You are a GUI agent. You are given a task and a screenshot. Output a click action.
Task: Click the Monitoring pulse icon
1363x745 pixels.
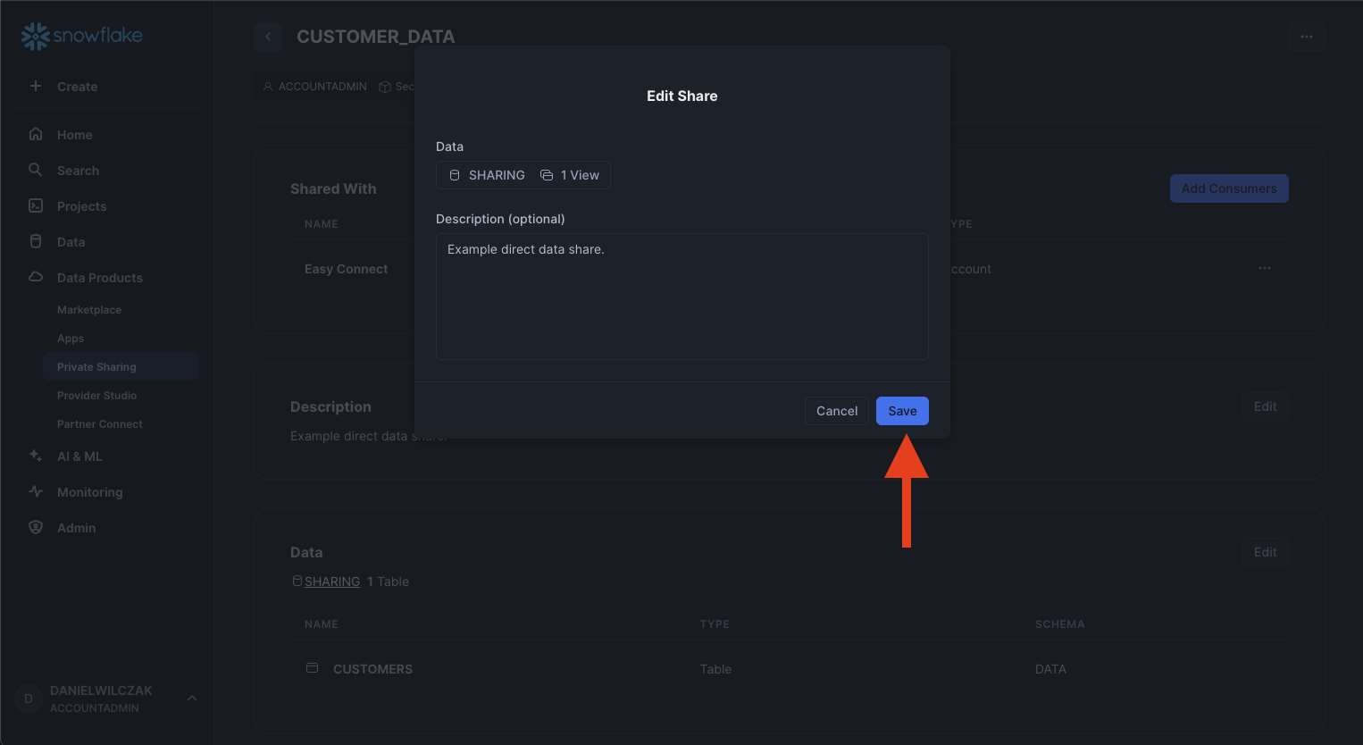point(36,491)
